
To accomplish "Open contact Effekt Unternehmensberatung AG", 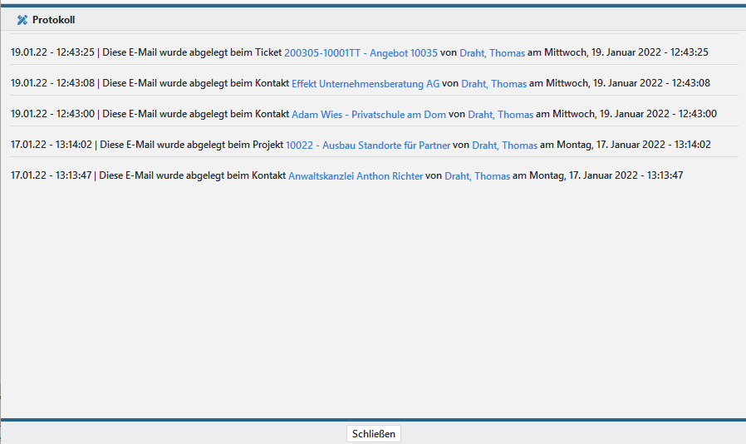I will (366, 83).
